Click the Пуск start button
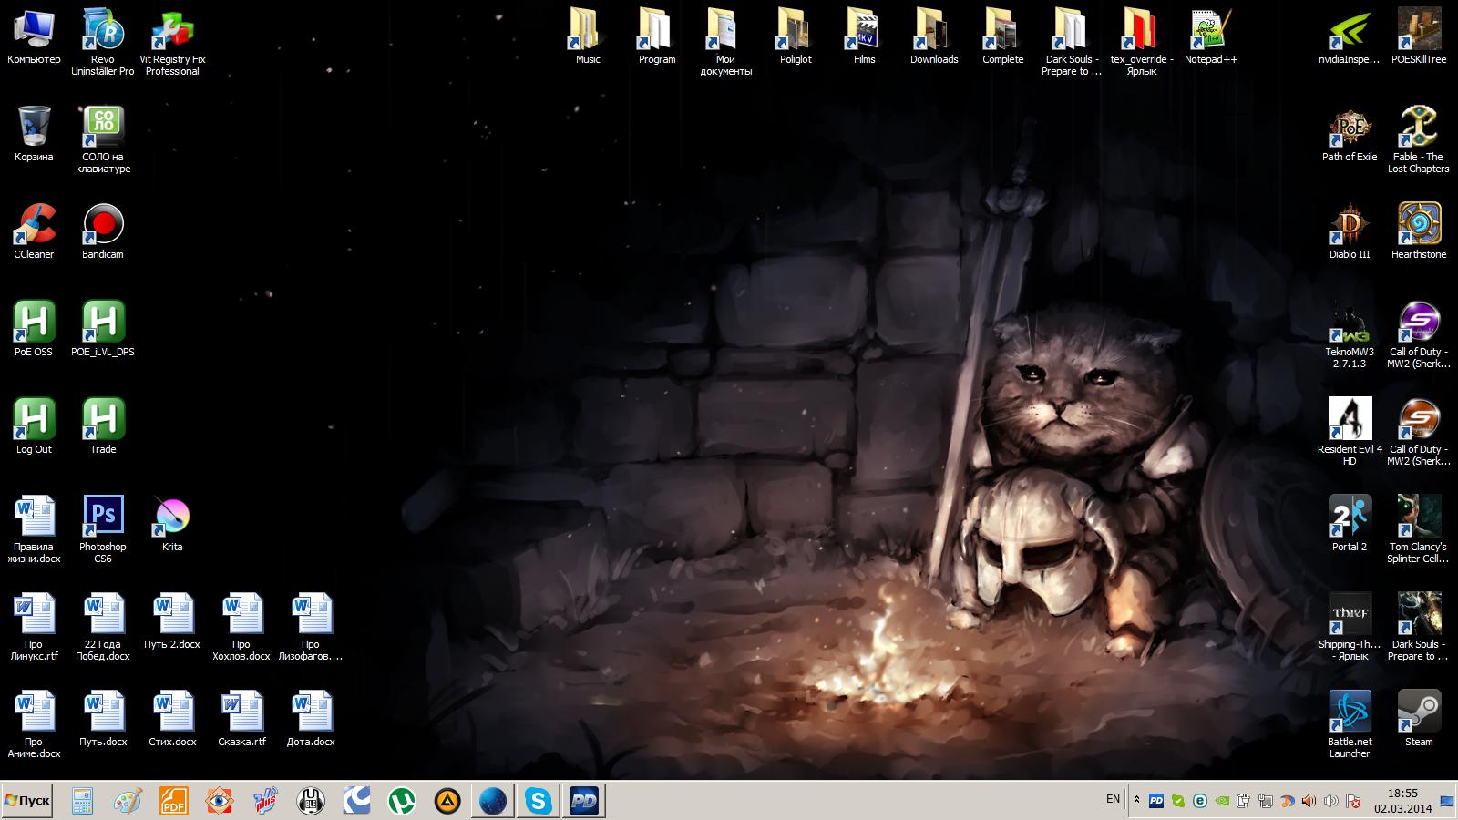 click(x=27, y=801)
